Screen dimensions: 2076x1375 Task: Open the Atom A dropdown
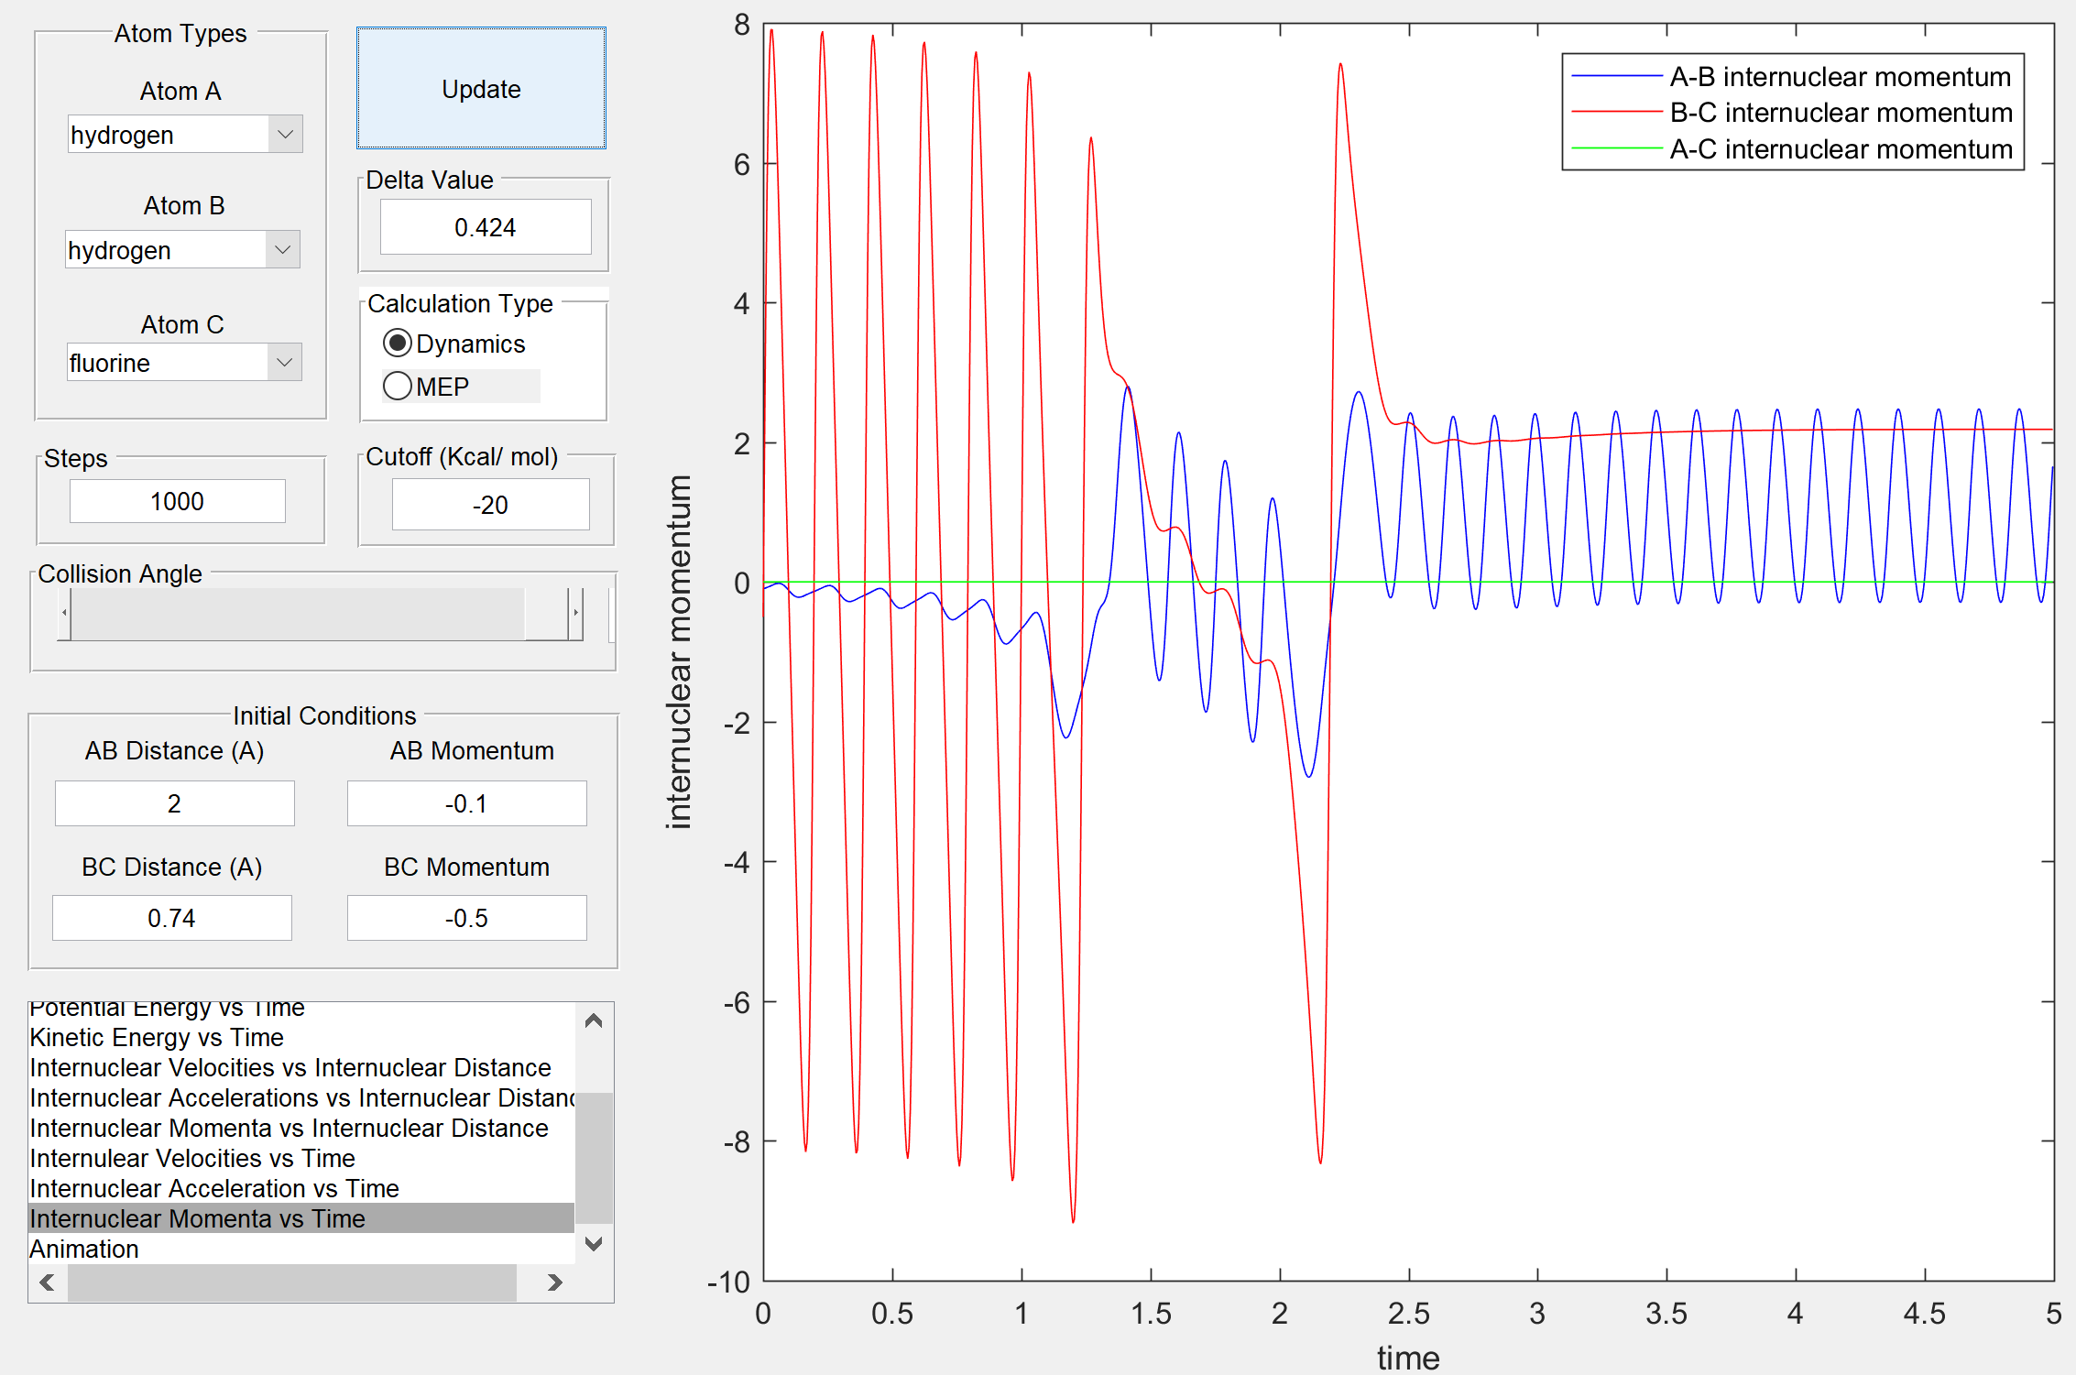285,135
